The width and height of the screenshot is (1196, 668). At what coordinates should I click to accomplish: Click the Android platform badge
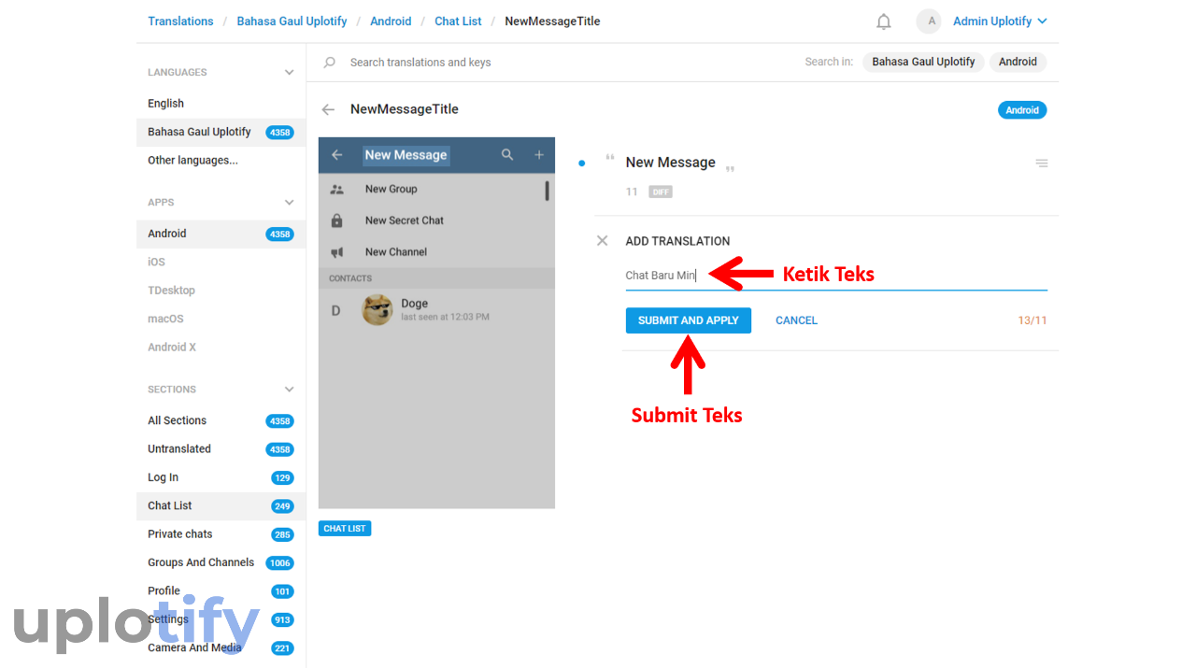(1022, 110)
